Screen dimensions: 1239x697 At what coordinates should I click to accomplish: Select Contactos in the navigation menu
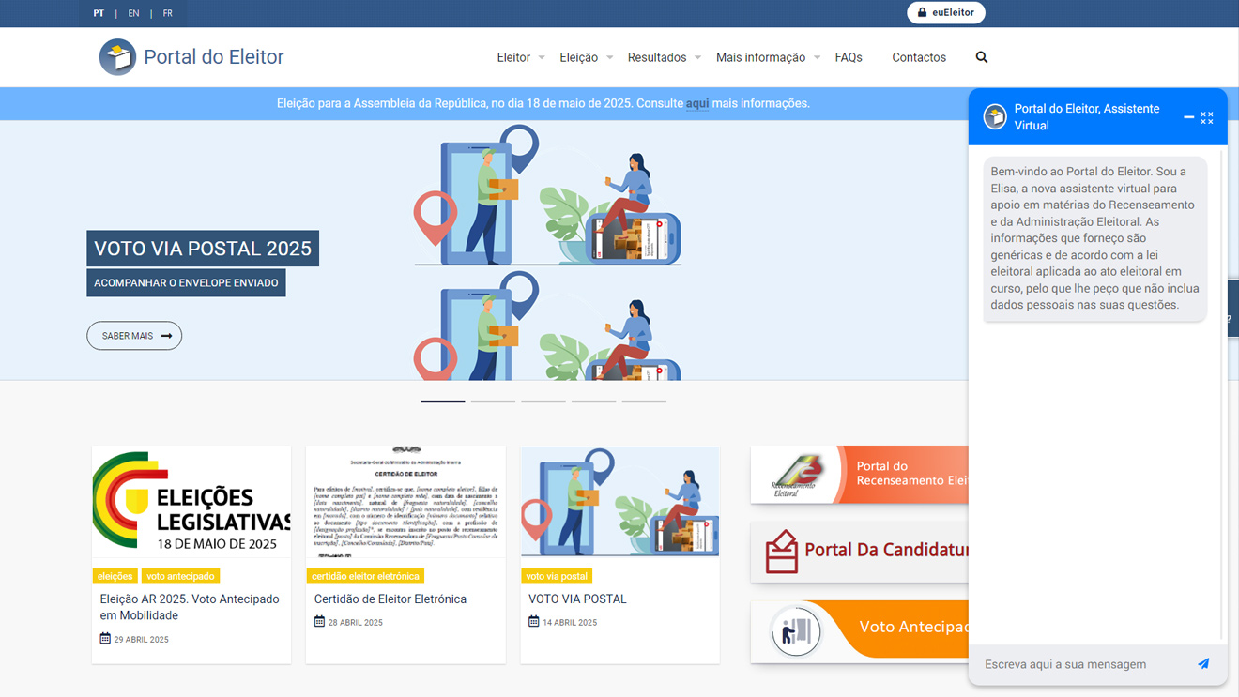coord(918,57)
